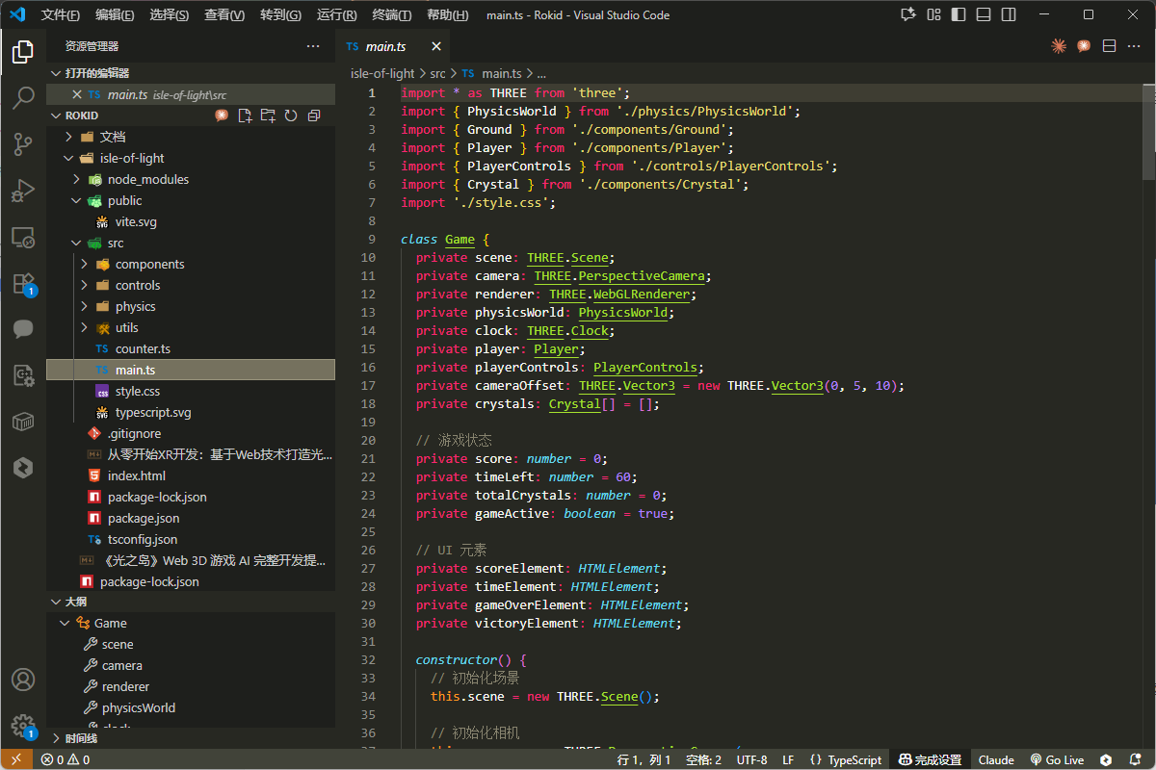Open editor More Actions ellipsis
The width and height of the screenshot is (1156, 770).
click(1134, 46)
